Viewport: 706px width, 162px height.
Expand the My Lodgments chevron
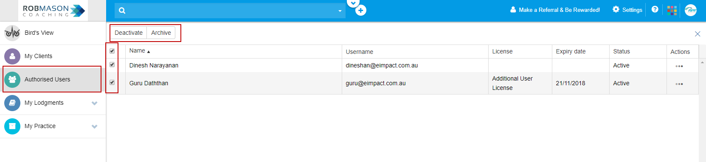95,103
